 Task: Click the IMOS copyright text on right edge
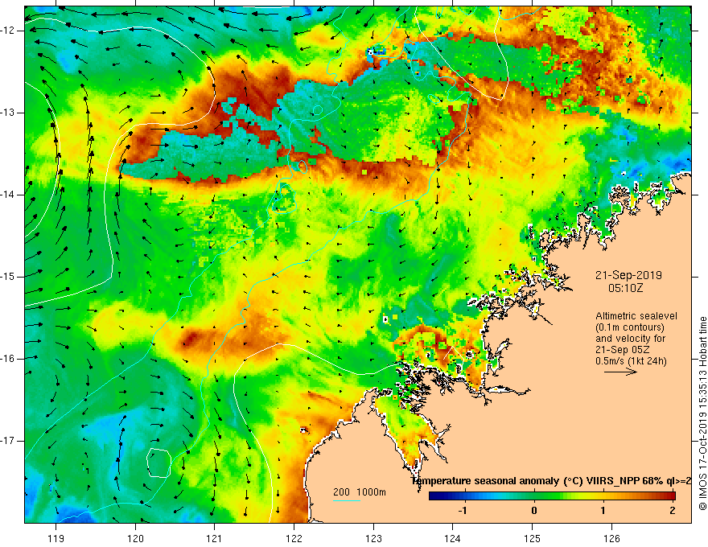pos(702,413)
